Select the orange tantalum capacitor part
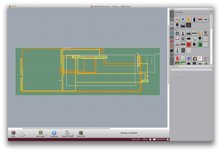Image resolution: width=221 pixels, height=152 pixels. (x=189, y=20)
